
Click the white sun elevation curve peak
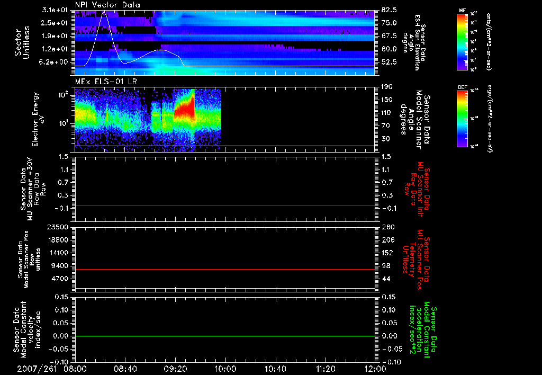(x=104, y=13)
